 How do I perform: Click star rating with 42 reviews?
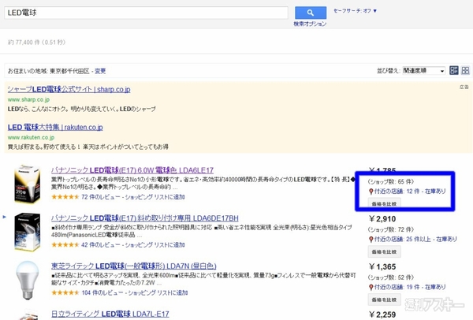point(65,245)
